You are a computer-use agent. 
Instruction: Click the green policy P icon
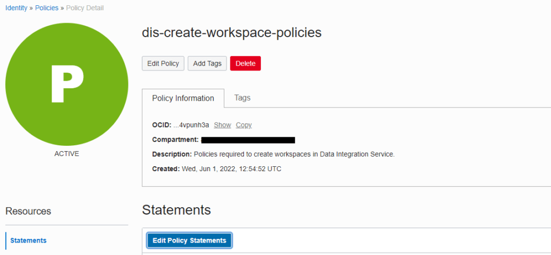[67, 84]
